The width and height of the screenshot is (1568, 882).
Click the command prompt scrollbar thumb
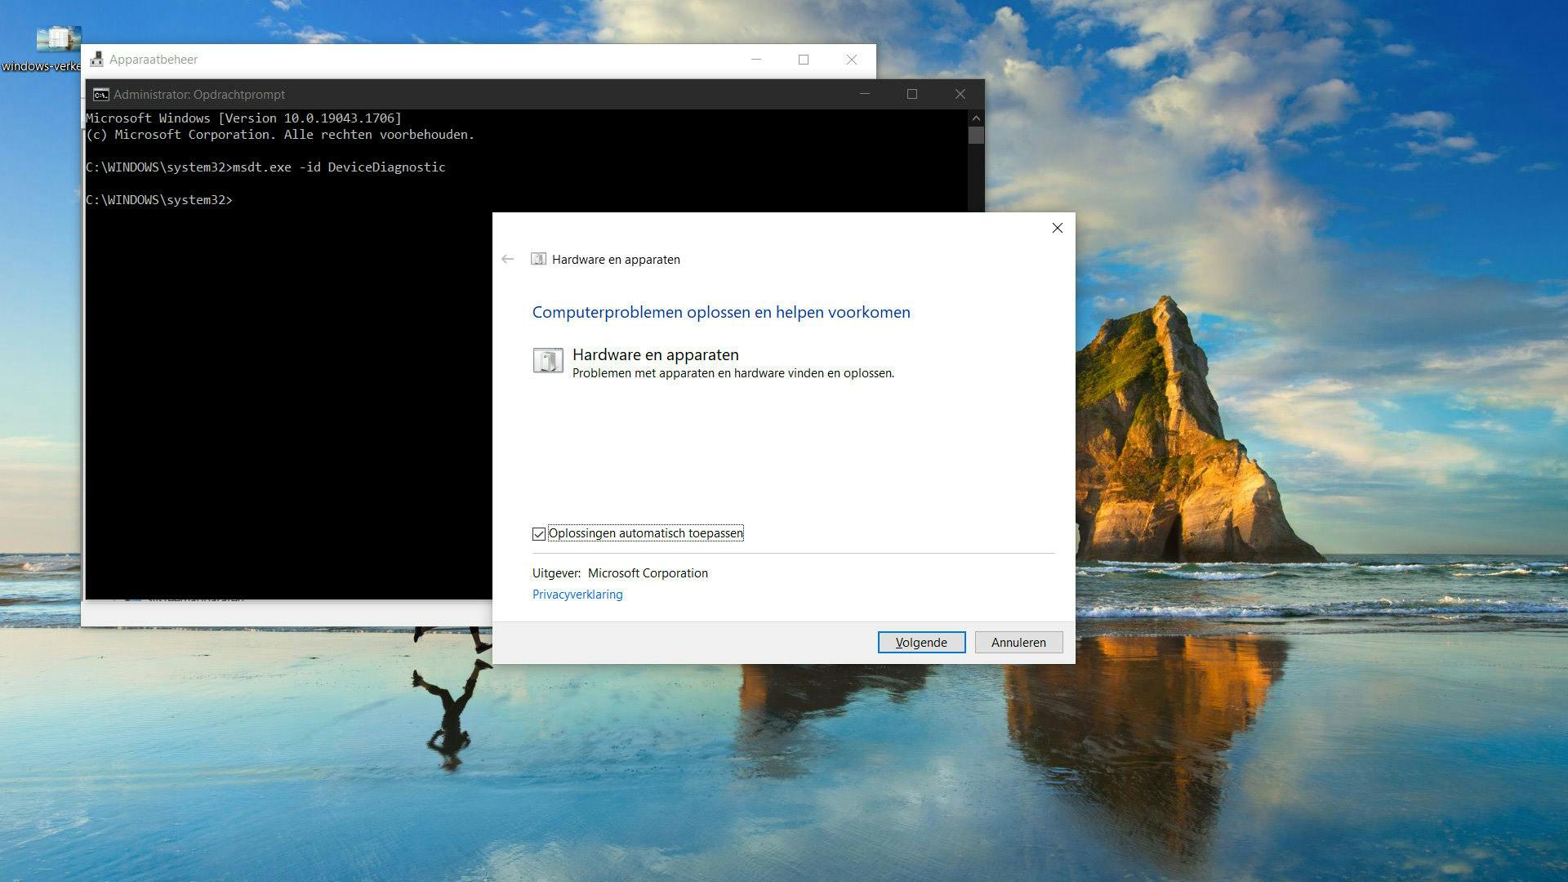[x=976, y=136]
